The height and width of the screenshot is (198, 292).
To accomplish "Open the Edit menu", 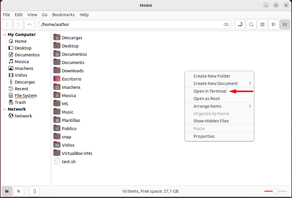I will 19,15.
